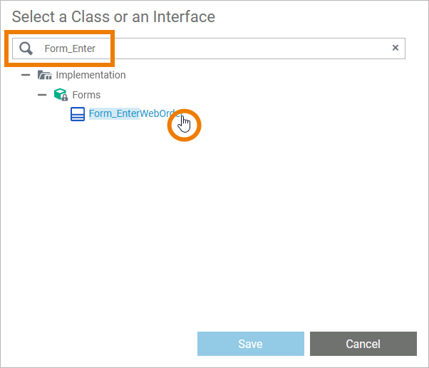This screenshot has width=429, height=368.
Task: Click the empty area below the tree
Action: point(214,228)
